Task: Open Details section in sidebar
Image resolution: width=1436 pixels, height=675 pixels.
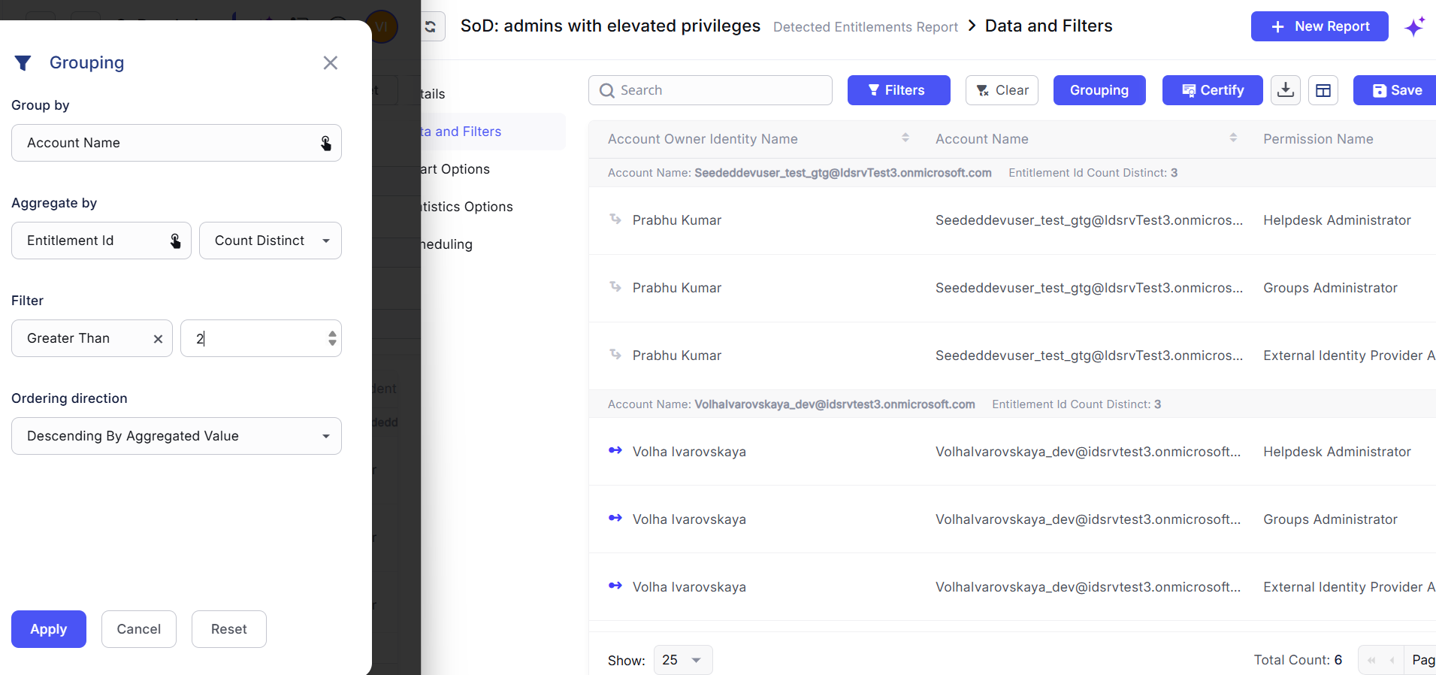Action: point(434,94)
